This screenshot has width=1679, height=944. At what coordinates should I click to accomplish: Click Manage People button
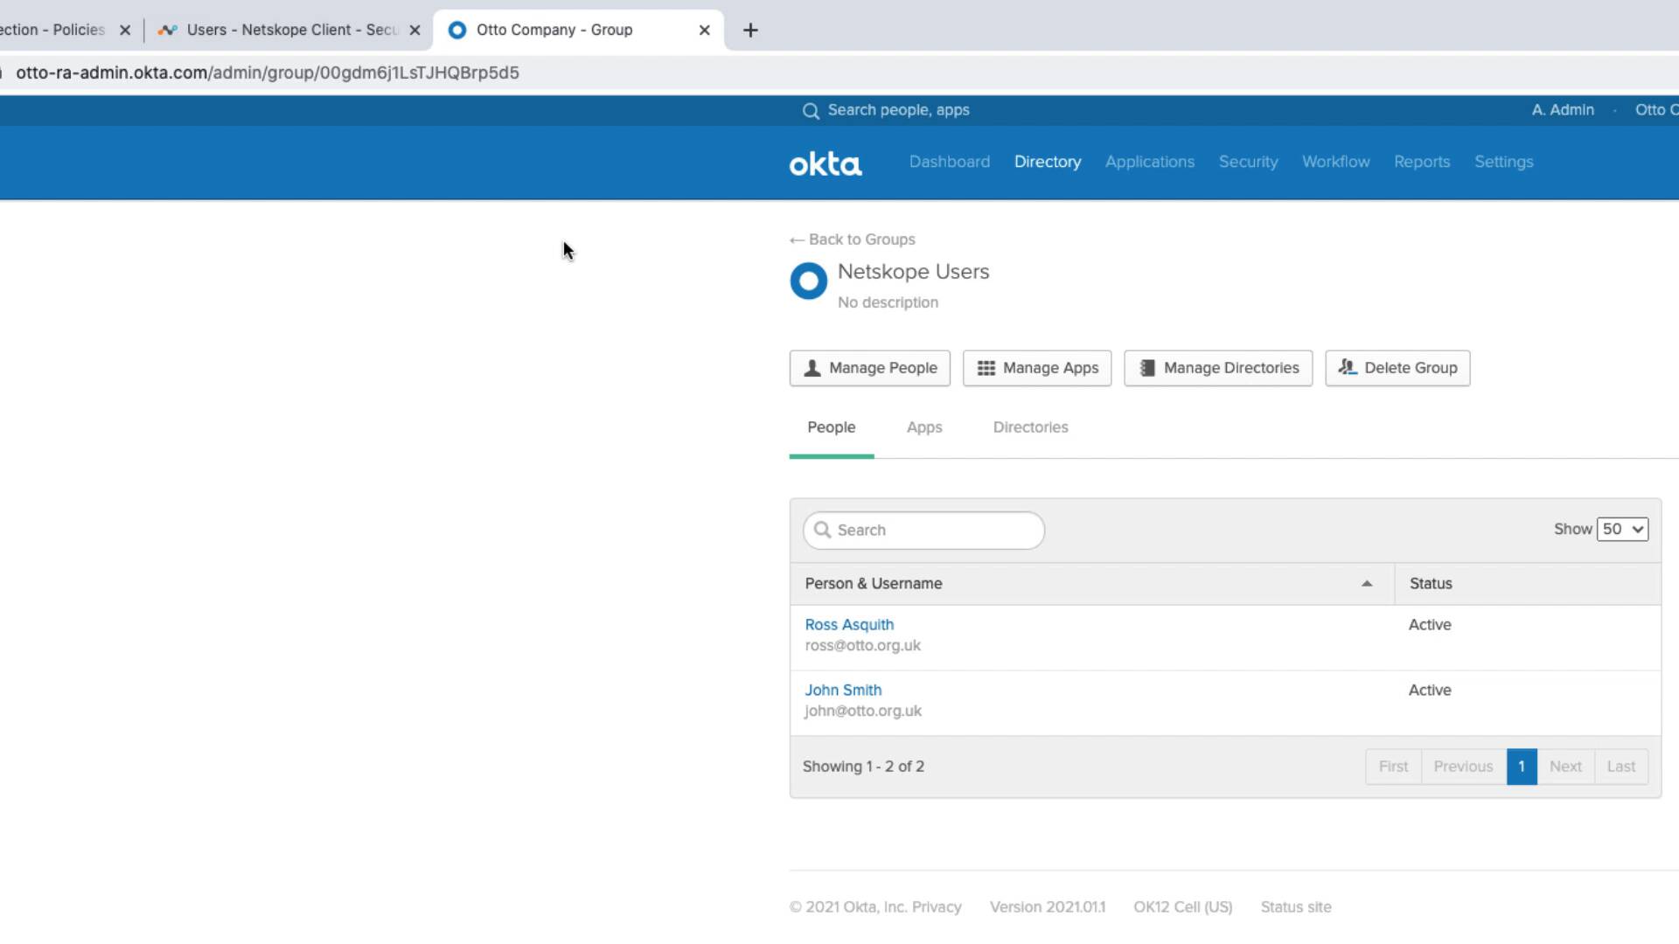click(x=869, y=368)
